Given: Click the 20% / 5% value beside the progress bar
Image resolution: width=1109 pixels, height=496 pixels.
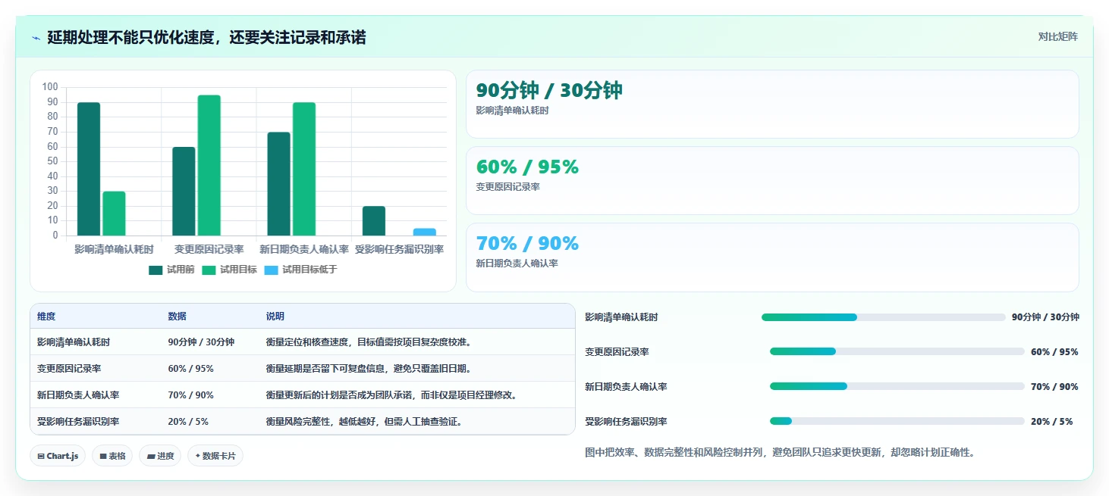Looking at the screenshot, I should pos(1051,422).
